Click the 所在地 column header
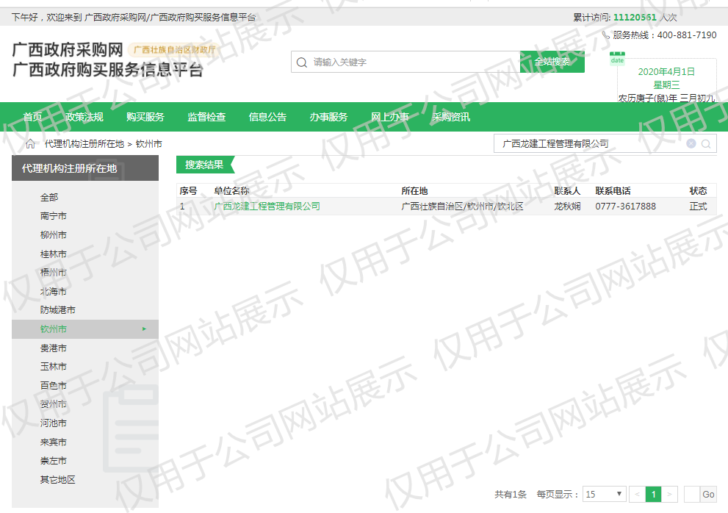Image resolution: width=728 pixels, height=513 pixels. point(414,191)
